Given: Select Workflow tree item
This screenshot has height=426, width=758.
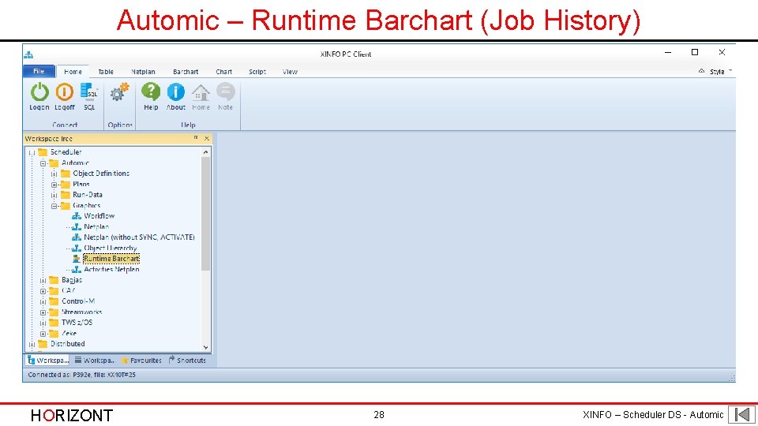Looking at the screenshot, I should point(99,216).
